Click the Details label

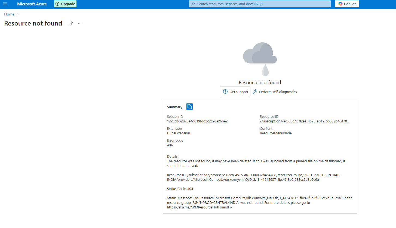(172, 157)
